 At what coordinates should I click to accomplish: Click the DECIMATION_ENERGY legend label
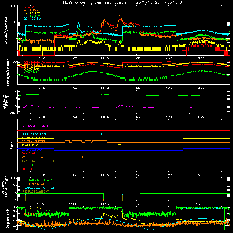point(37,180)
